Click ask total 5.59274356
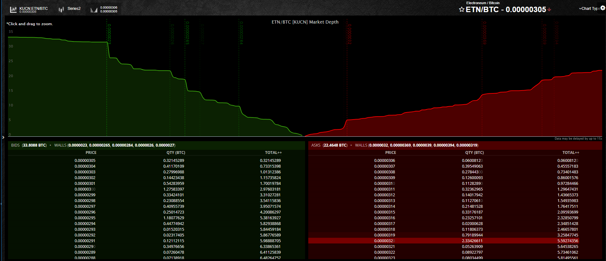The height and width of the screenshot is (261, 606). 568,241
